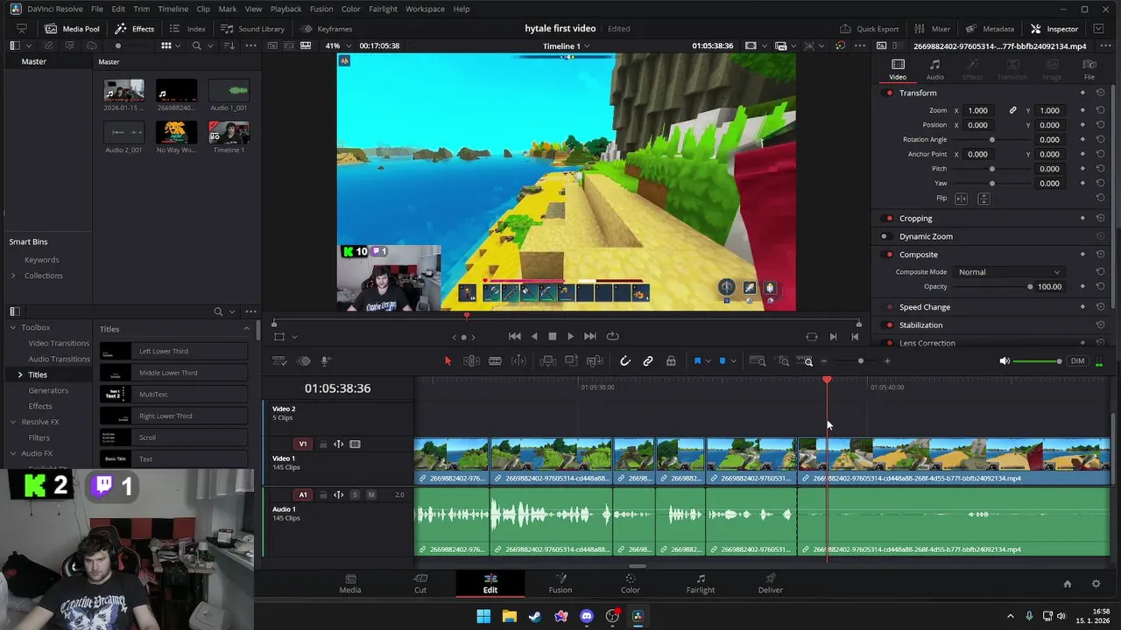Viewport: 1121px width, 630px height.
Task: Open the Metadata panel button
Action: tap(990, 29)
